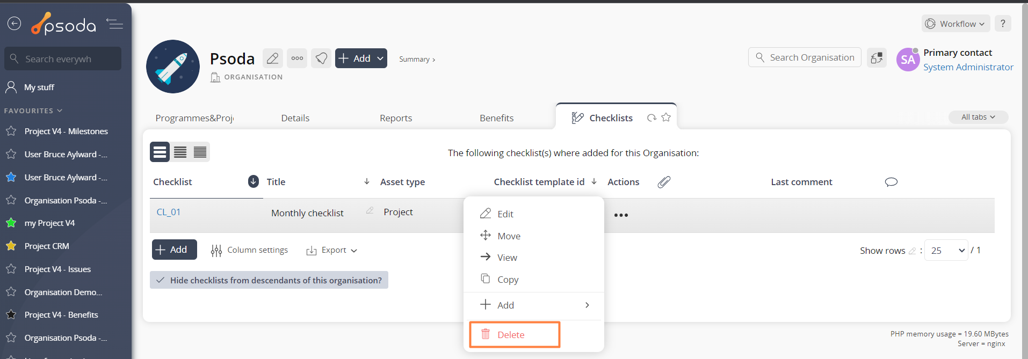The width and height of the screenshot is (1028, 359).
Task: Open the Show rows 25 dropdown
Action: click(946, 250)
